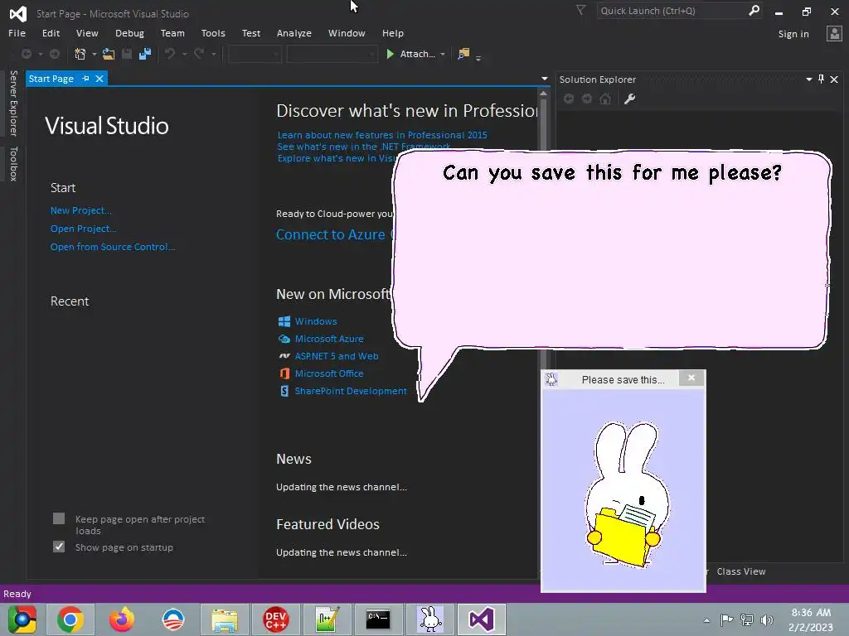
Task: Switch to the Class View tab
Action: coord(740,571)
